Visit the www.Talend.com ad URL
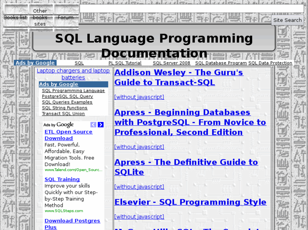 pos(73,170)
